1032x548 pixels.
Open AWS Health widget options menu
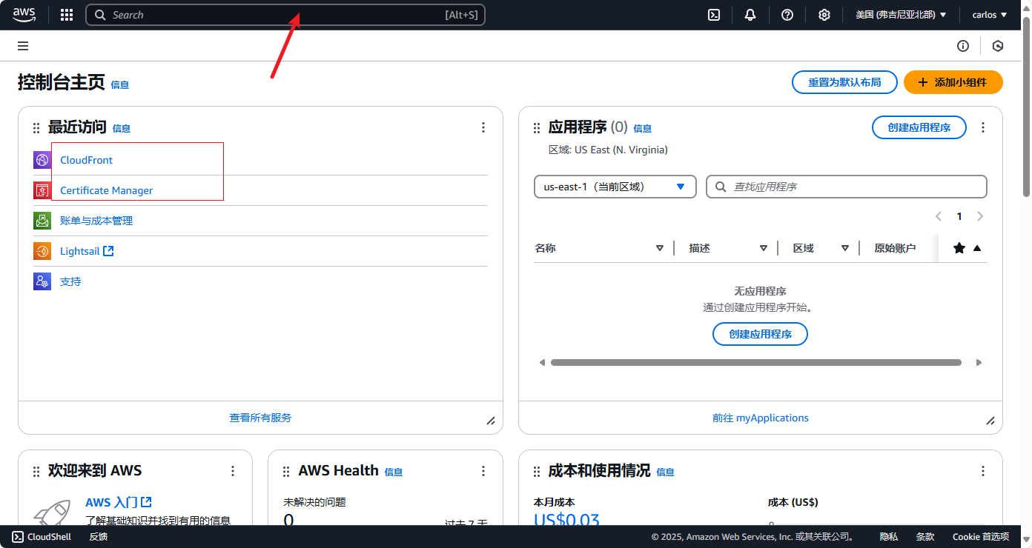click(483, 471)
